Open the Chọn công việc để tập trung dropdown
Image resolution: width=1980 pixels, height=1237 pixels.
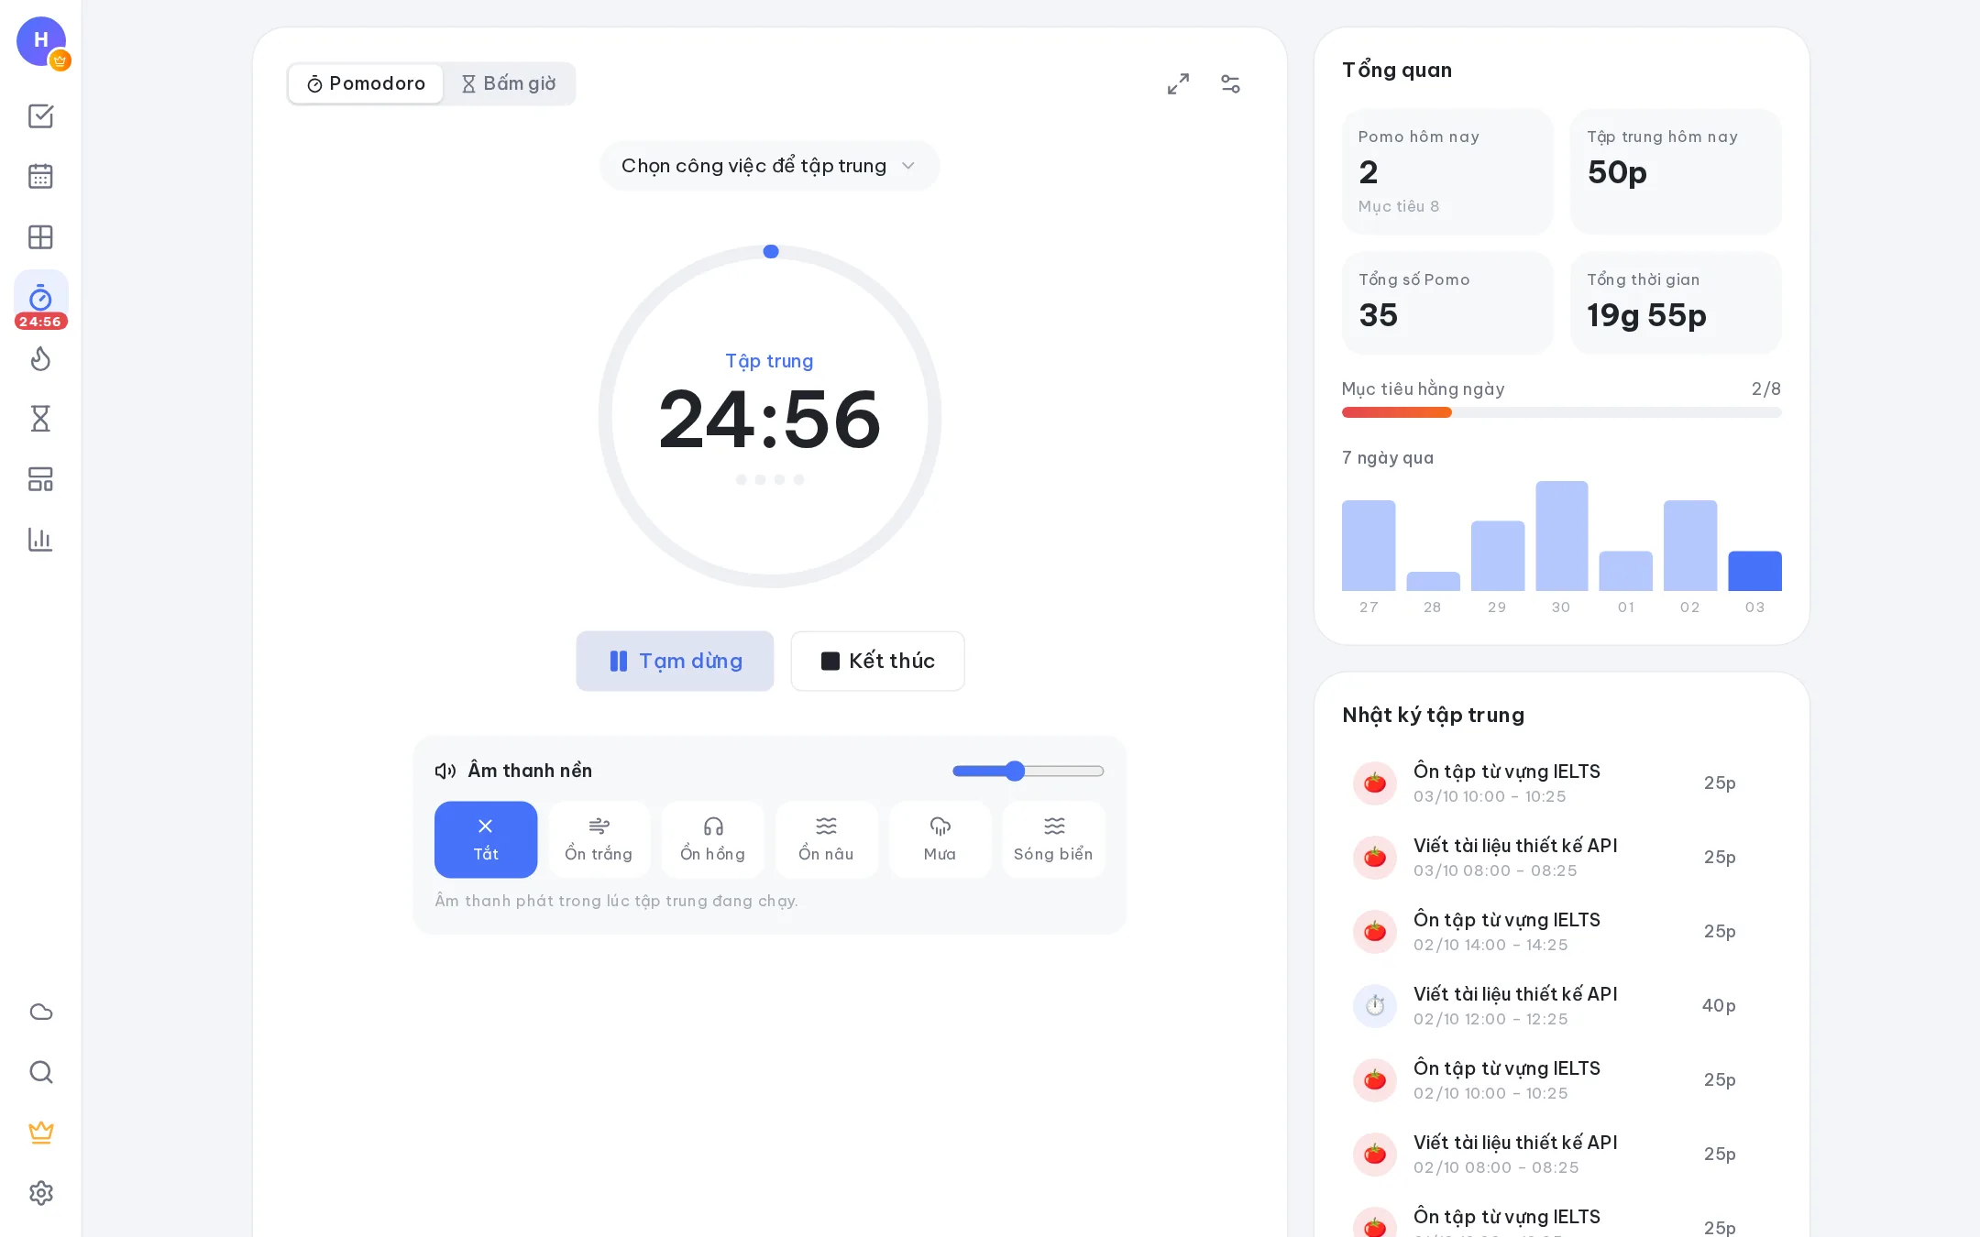click(770, 166)
